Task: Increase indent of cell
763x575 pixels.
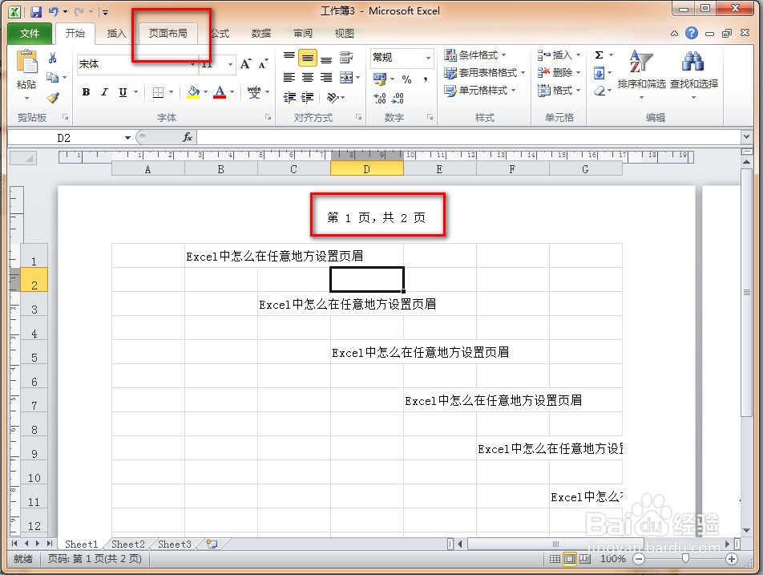Action: [x=308, y=97]
